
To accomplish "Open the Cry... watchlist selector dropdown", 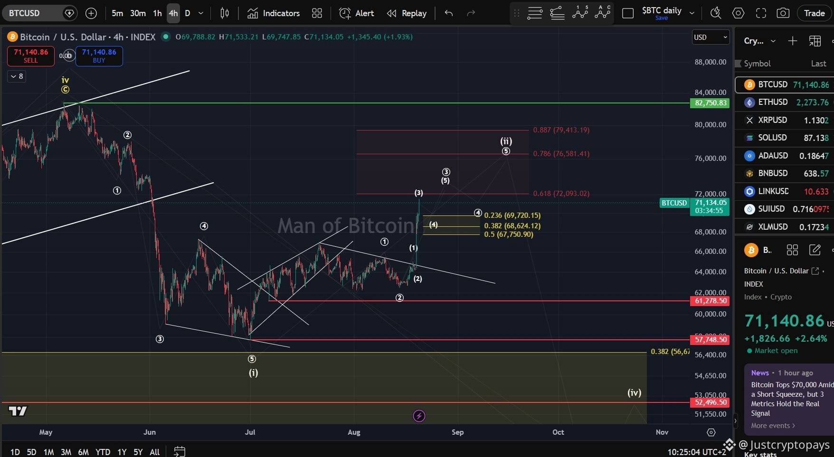I will click(760, 41).
